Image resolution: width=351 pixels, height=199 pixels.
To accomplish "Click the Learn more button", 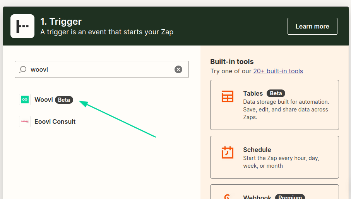I will 312,26.
